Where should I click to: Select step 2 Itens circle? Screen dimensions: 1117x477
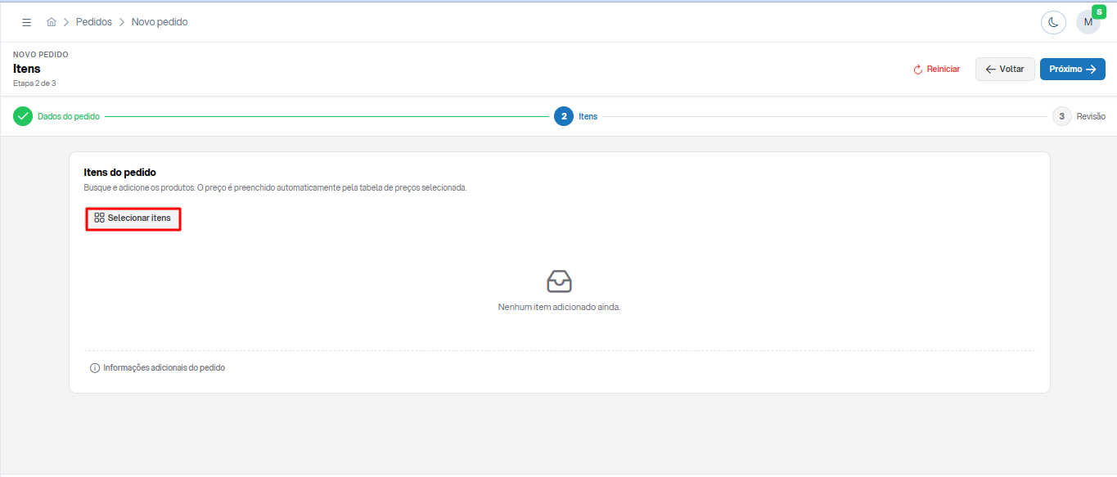tap(564, 116)
